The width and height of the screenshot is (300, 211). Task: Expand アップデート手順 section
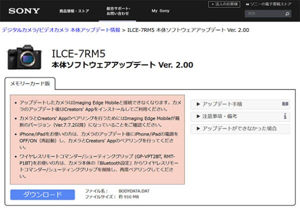coord(240,104)
